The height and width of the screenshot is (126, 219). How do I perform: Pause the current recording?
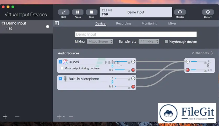78,12
